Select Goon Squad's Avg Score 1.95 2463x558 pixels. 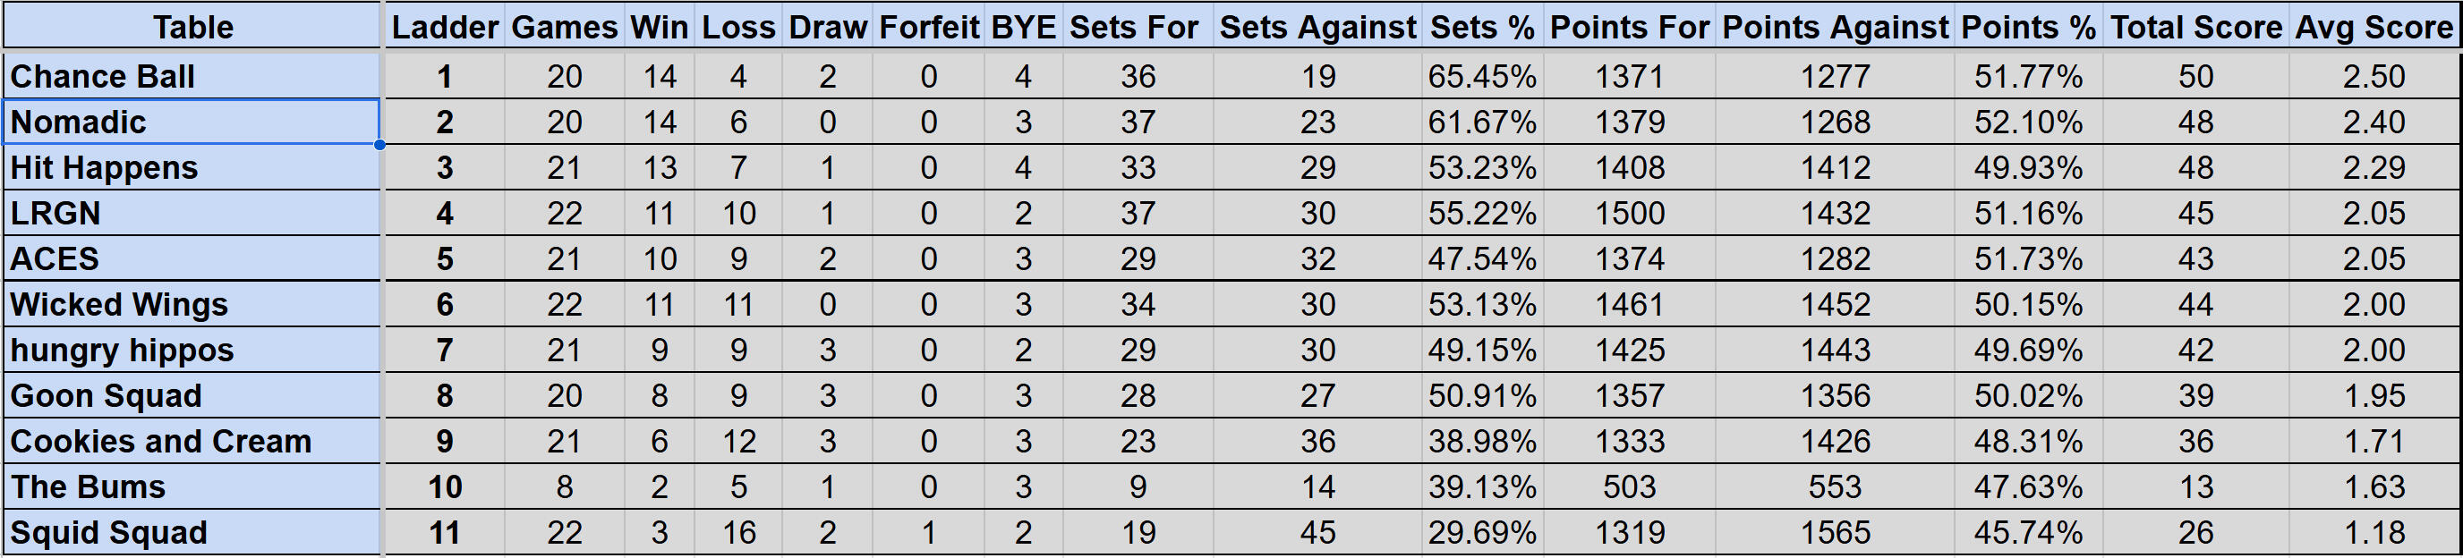click(x=2374, y=395)
